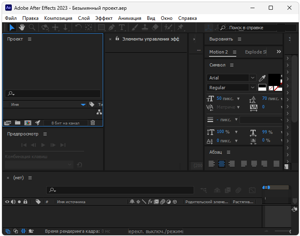Select the Brush tool

coord(135,28)
